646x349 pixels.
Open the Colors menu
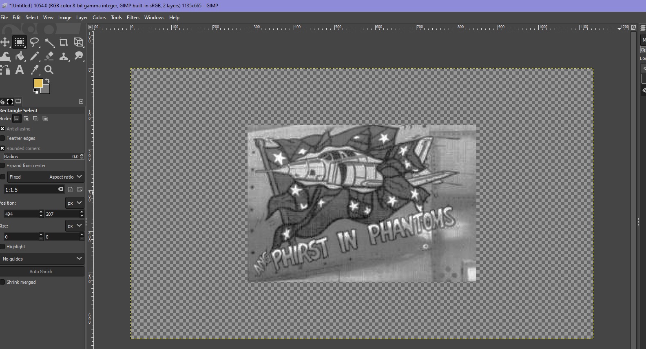point(99,18)
